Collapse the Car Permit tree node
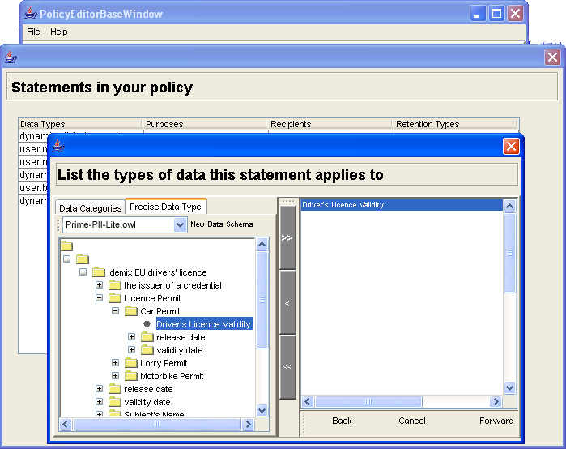The width and height of the screenshot is (566, 449). pos(116,311)
